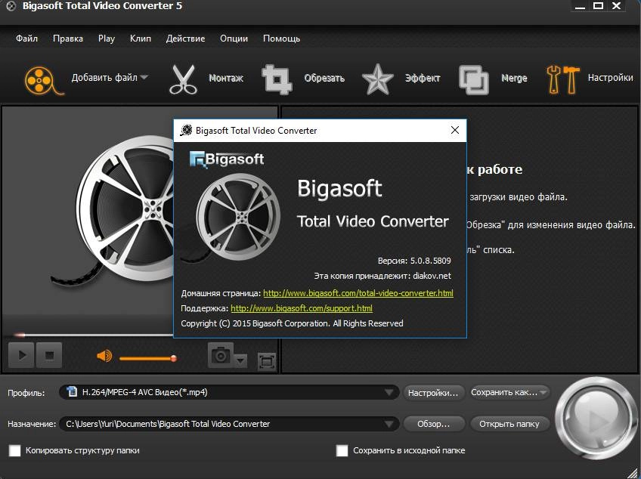Click the speaker volume mute icon
Viewport: 641px width, 479px height.
[104, 356]
